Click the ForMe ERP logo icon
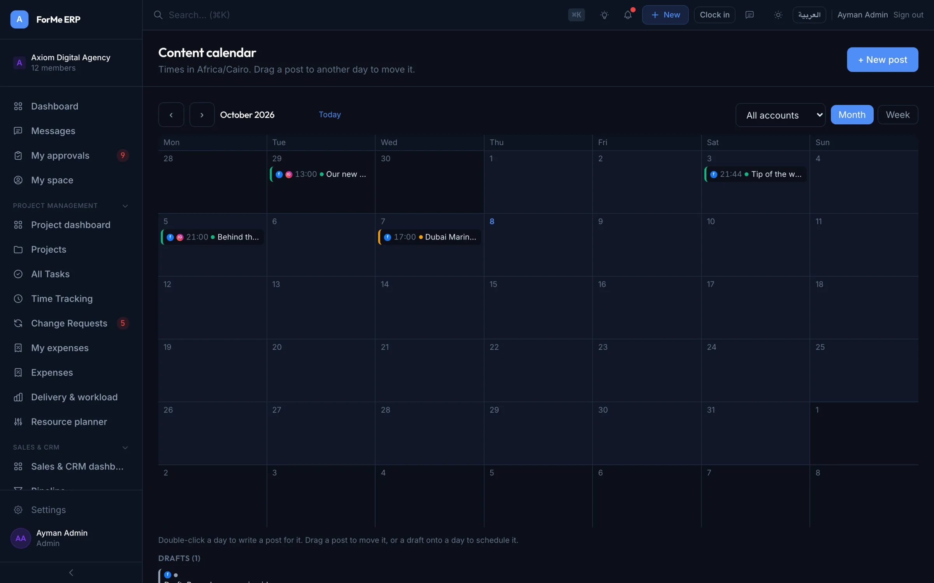Viewport: 934px width, 583px height. 19,19
